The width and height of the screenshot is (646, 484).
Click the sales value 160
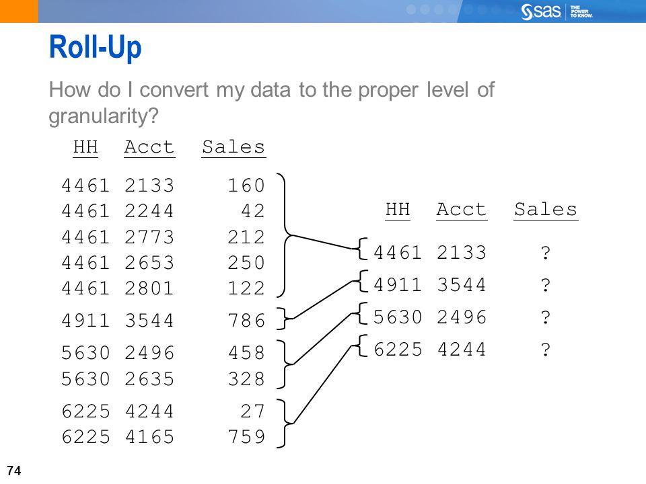click(246, 185)
